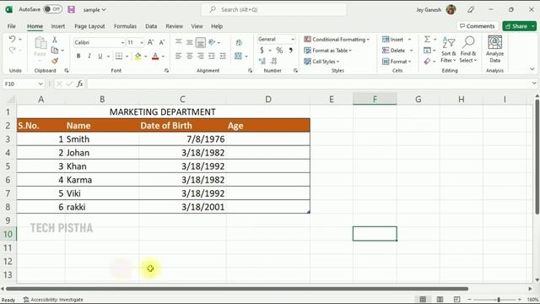Click Decrease Decimal icon
This screenshot has width=540, height=304.
pyautogui.click(x=273, y=61)
